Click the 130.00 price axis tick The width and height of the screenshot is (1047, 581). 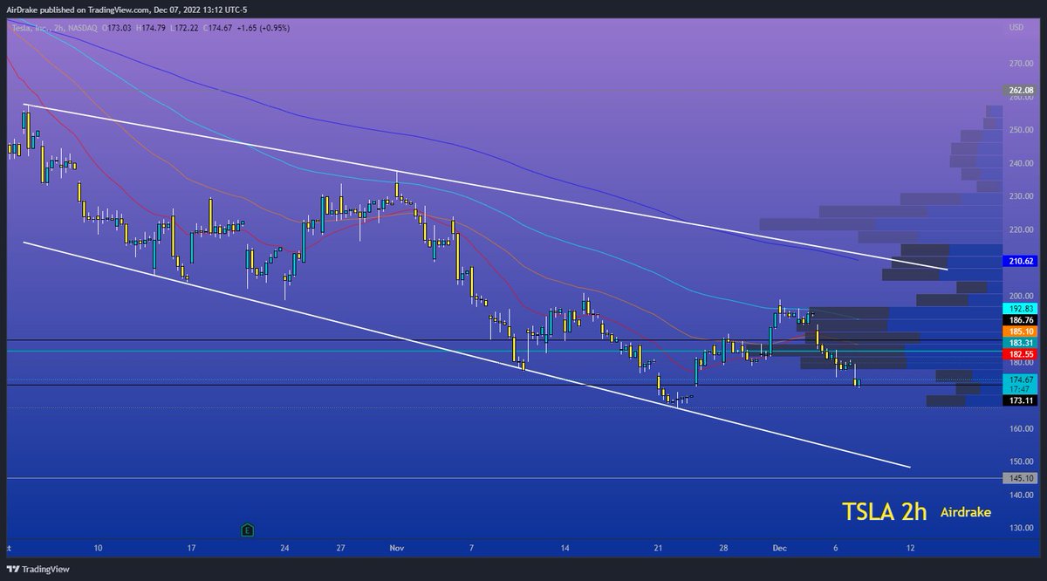1020,528
